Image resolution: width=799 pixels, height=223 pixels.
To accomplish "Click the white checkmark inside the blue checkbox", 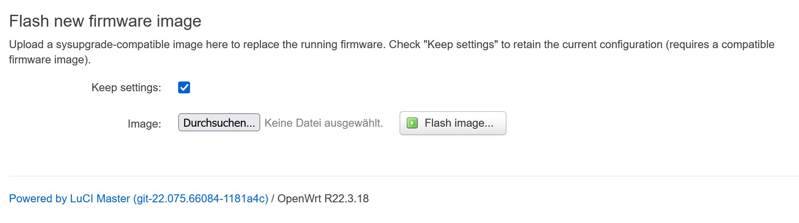I will (184, 87).
